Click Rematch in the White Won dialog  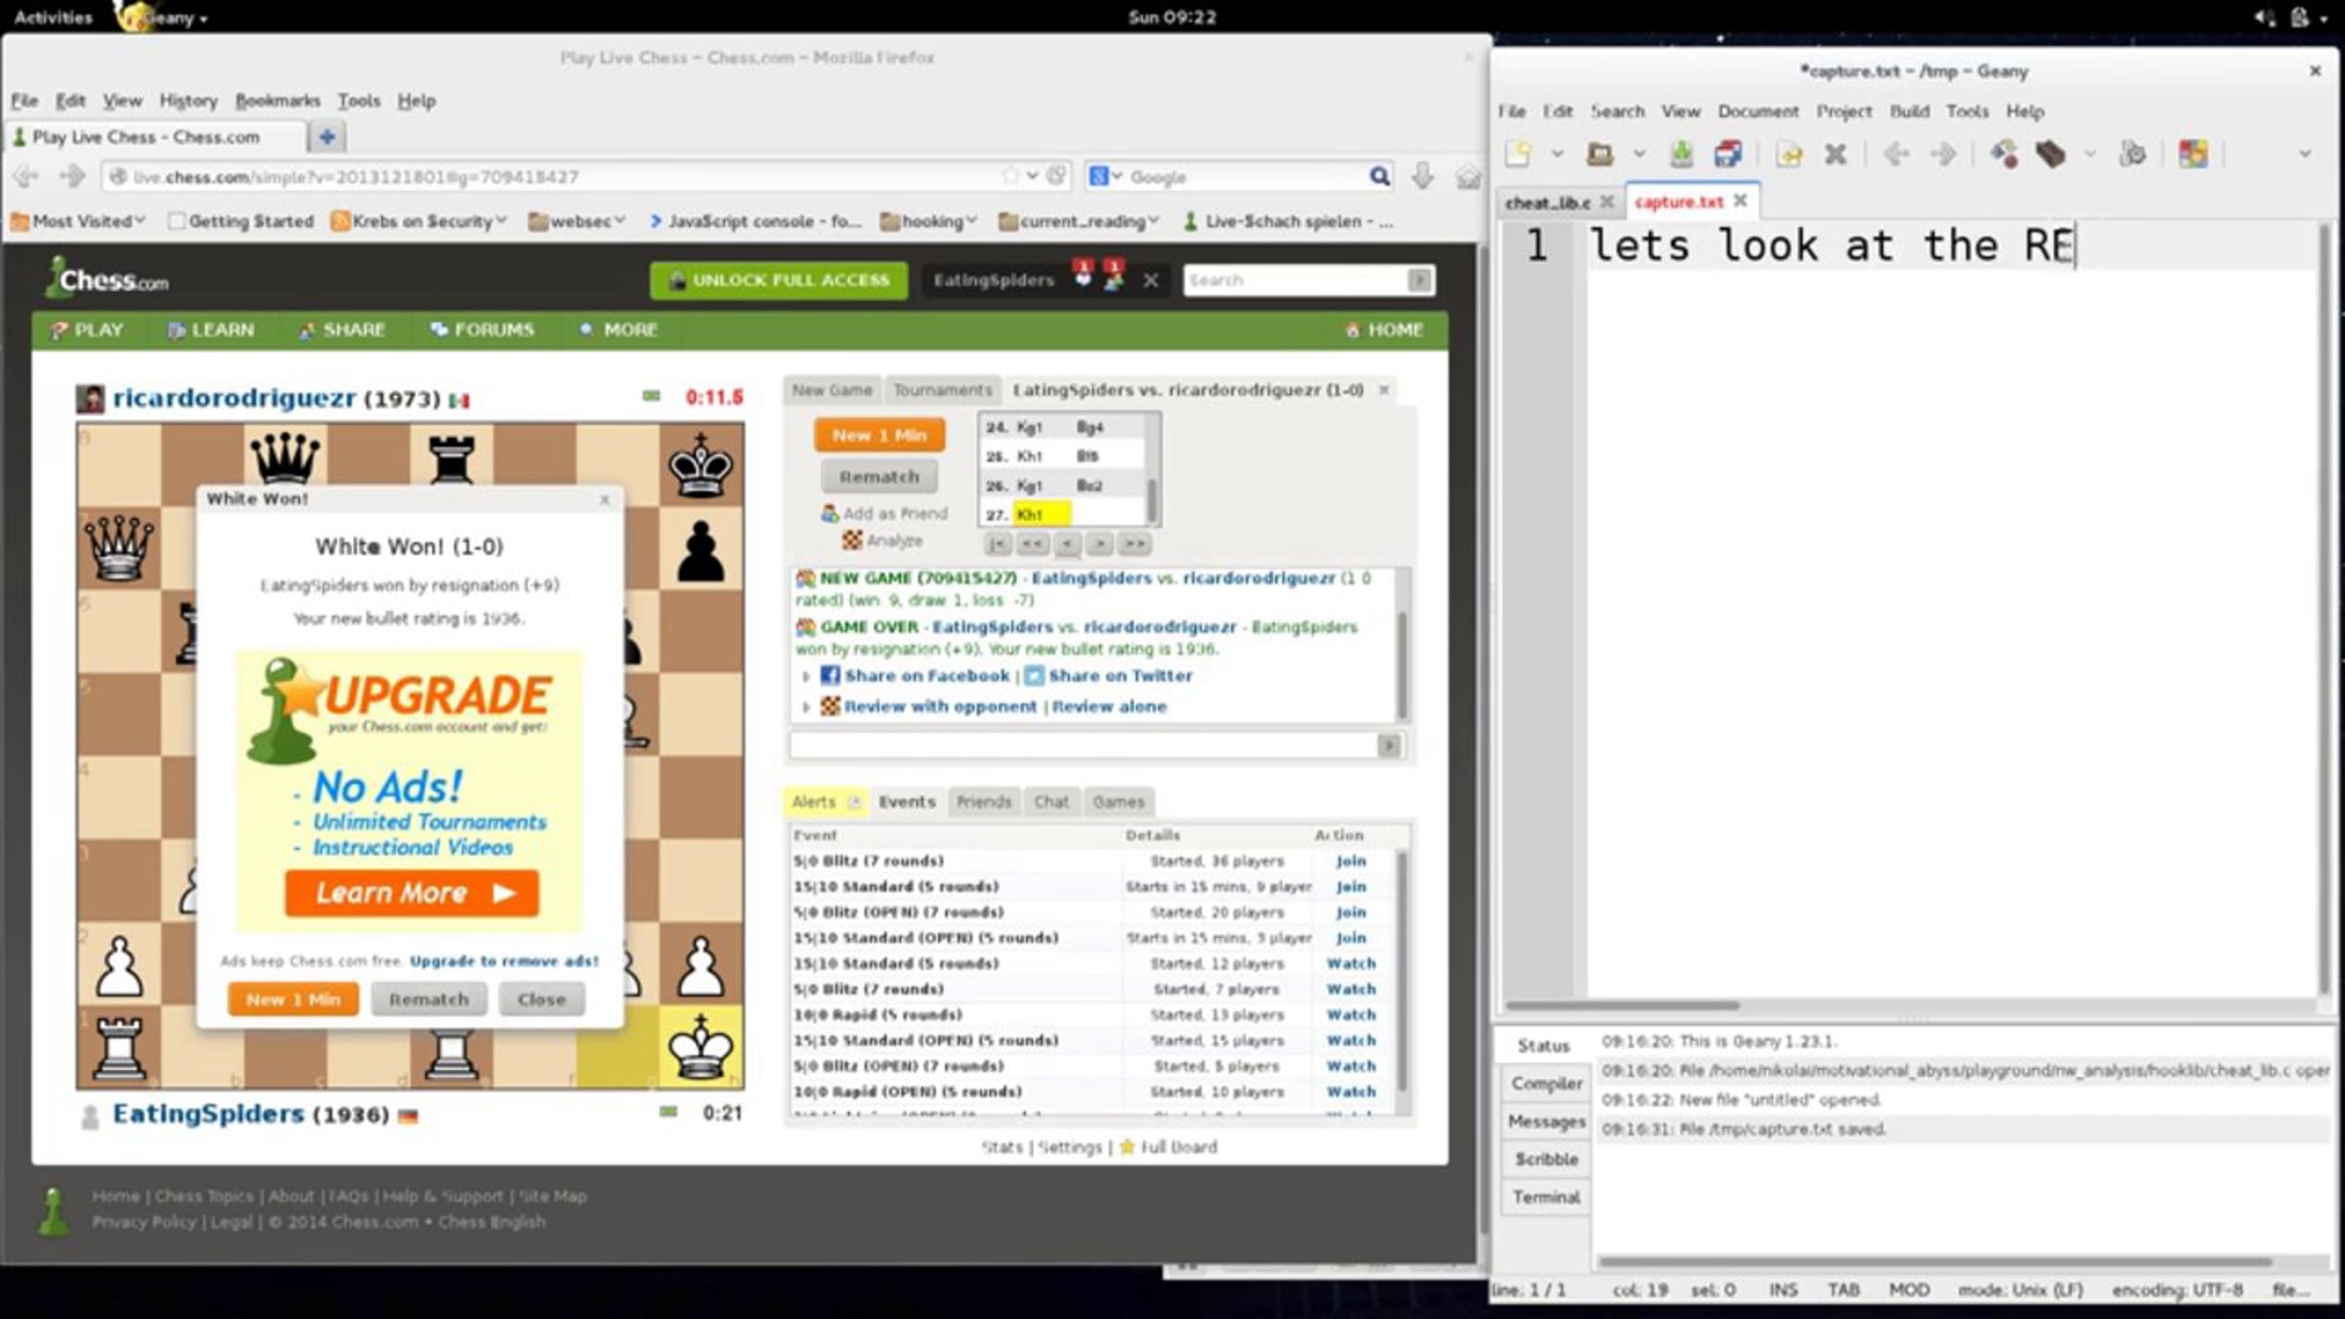click(429, 1000)
